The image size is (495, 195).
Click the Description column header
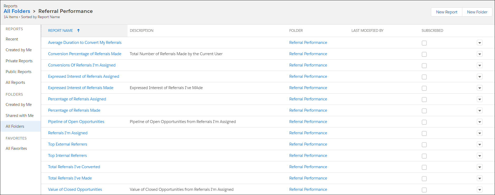(142, 30)
